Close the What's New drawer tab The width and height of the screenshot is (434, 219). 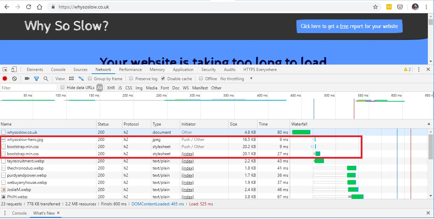click(58, 213)
